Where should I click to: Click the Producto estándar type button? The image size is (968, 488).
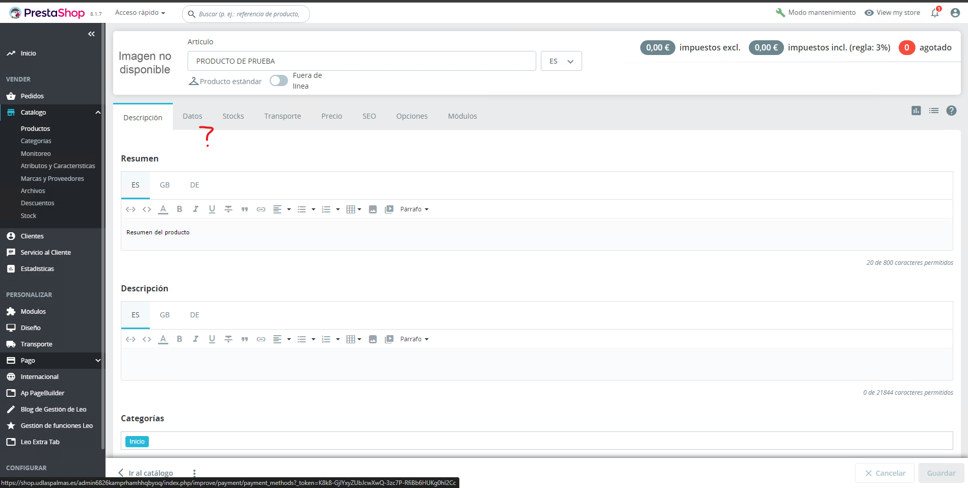pyautogui.click(x=225, y=81)
